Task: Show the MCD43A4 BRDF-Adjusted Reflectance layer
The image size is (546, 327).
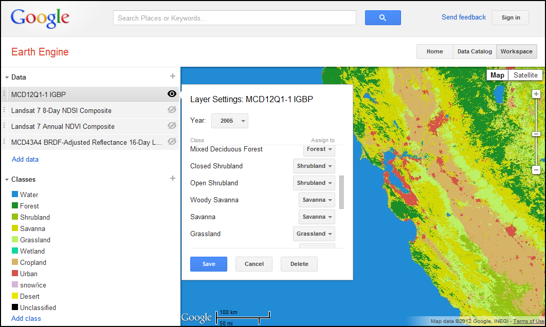Action: point(172,142)
